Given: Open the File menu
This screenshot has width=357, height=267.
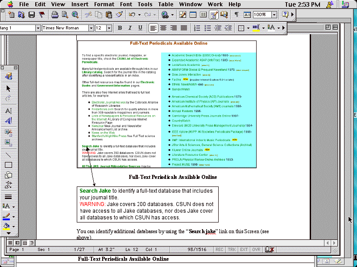Looking at the screenshot, I should point(24,4).
